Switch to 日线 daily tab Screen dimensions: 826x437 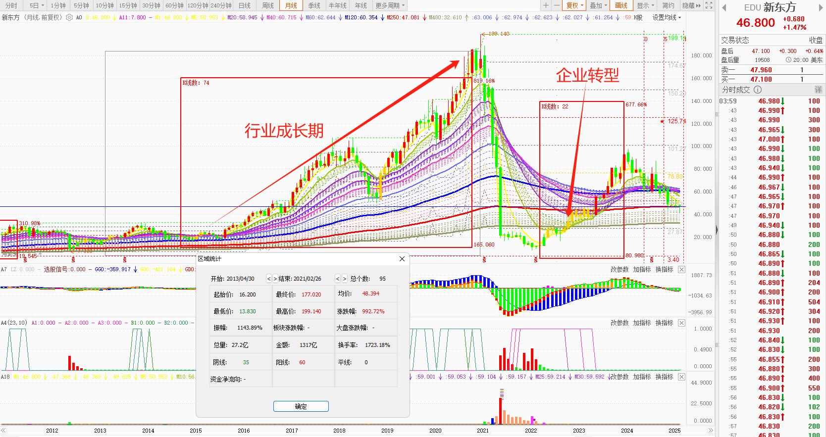(x=244, y=5)
